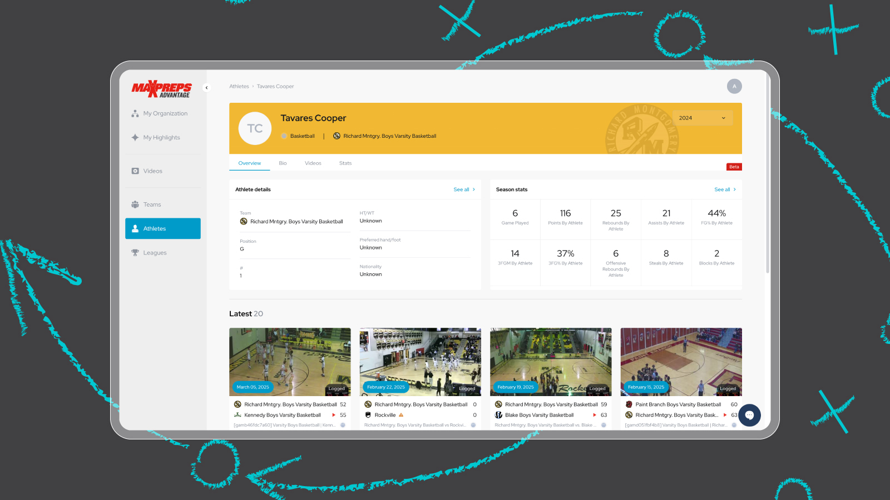The height and width of the screenshot is (500, 890).
Task: Switch to the Stats tab
Action: pos(345,163)
